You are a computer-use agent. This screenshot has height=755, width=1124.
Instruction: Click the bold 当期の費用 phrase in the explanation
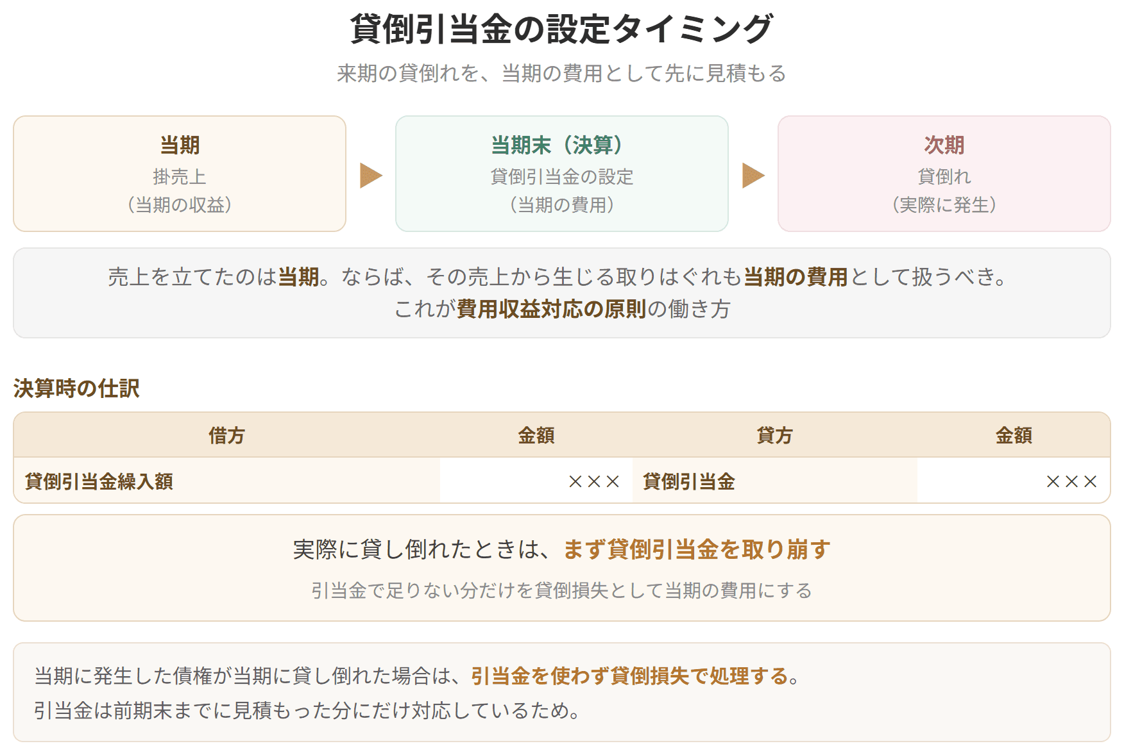click(796, 277)
